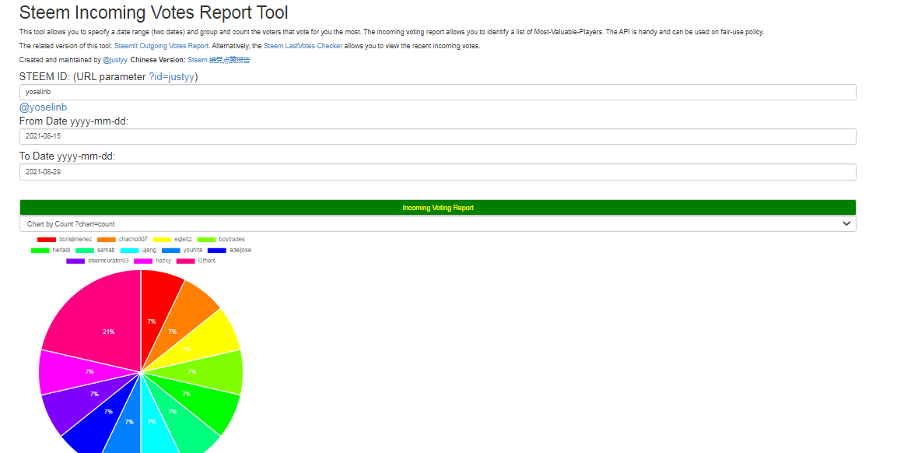
Task: Click the red borisjimenez legend swatch
Action: 47,240
